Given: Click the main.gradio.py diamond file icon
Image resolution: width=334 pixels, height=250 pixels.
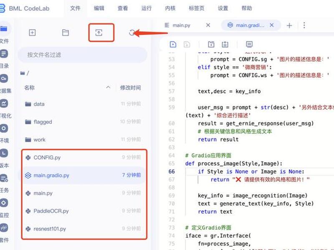Looking at the screenshot, I should (28, 175).
